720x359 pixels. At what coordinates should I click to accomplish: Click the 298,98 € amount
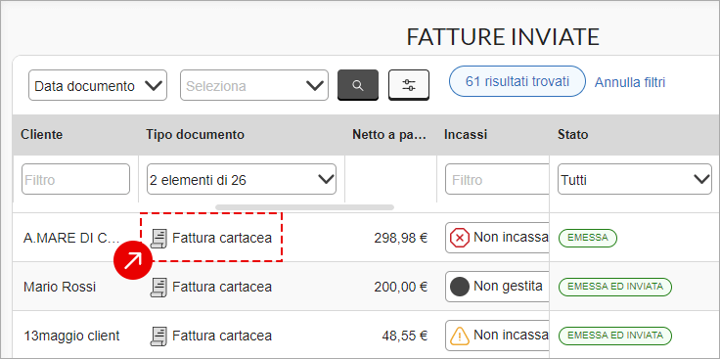[x=401, y=239]
